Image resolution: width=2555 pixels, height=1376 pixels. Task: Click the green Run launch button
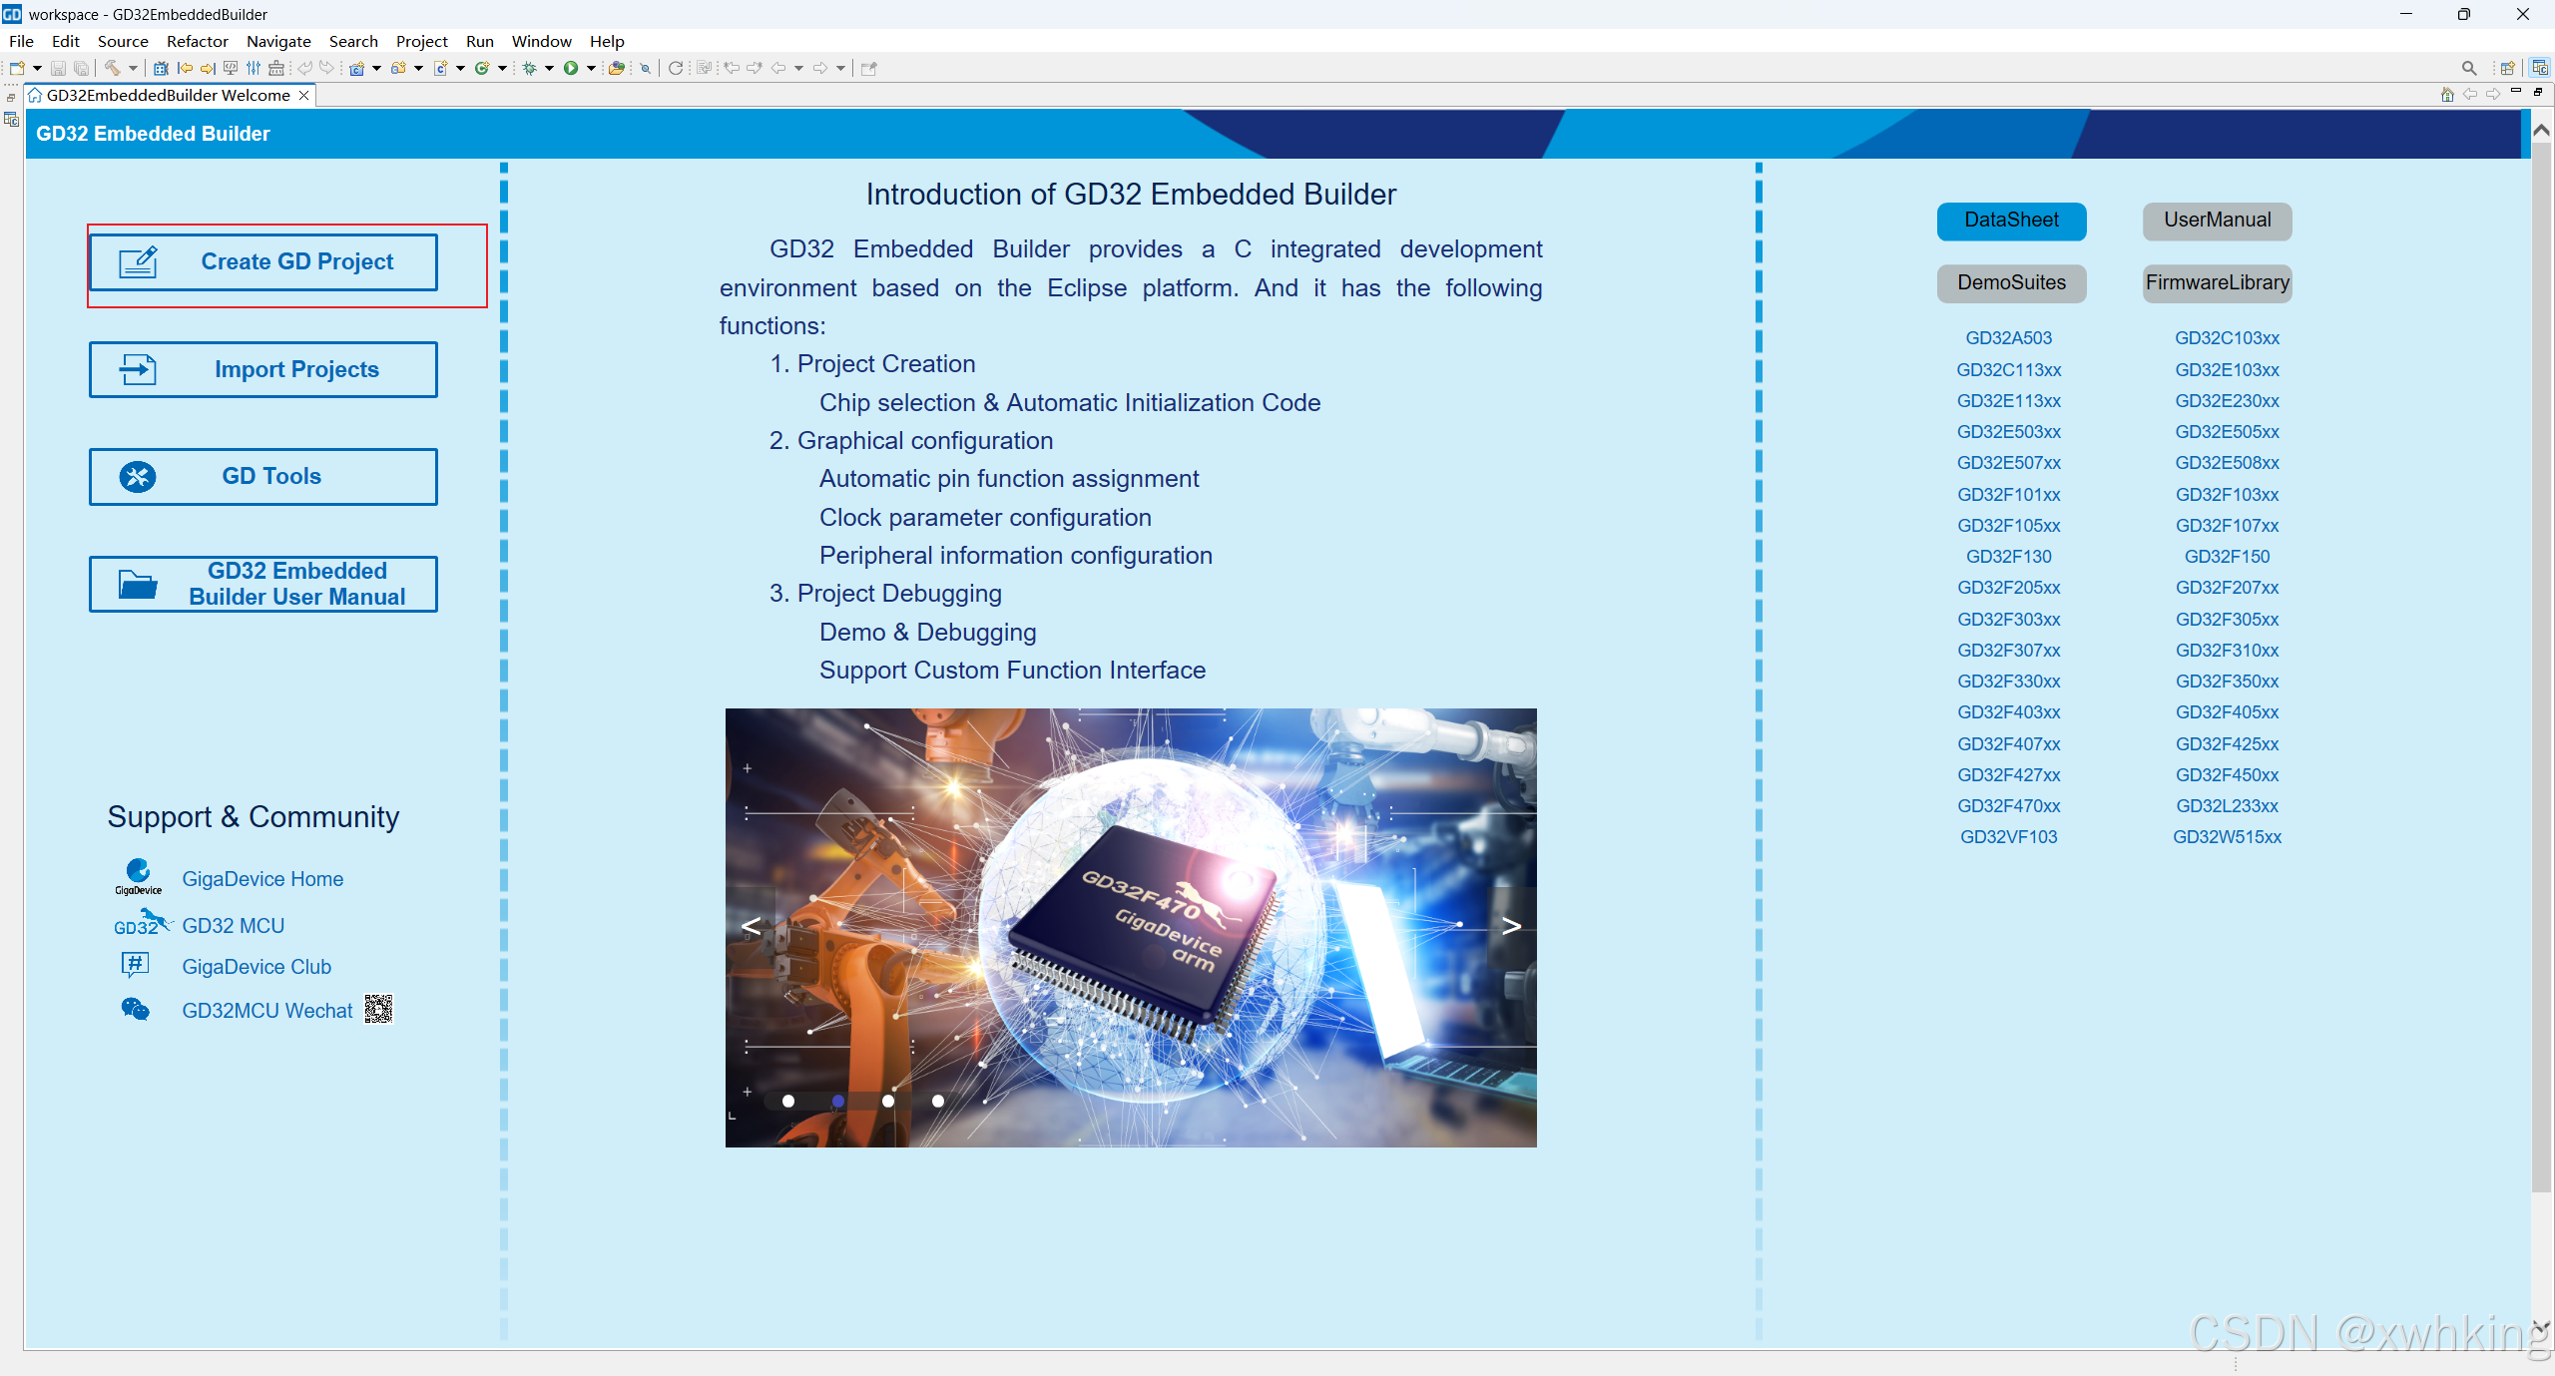click(570, 68)
